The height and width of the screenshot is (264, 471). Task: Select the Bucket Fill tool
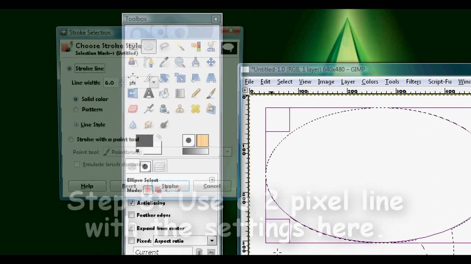click(x=164, y=93)
